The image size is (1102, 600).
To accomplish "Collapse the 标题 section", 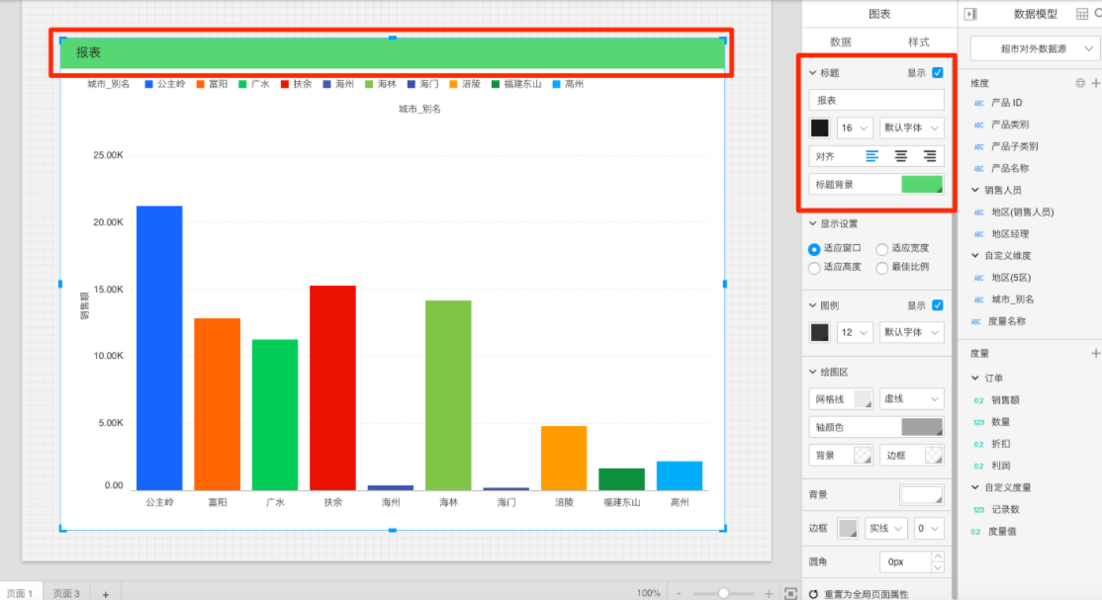I will click(812, 73).
